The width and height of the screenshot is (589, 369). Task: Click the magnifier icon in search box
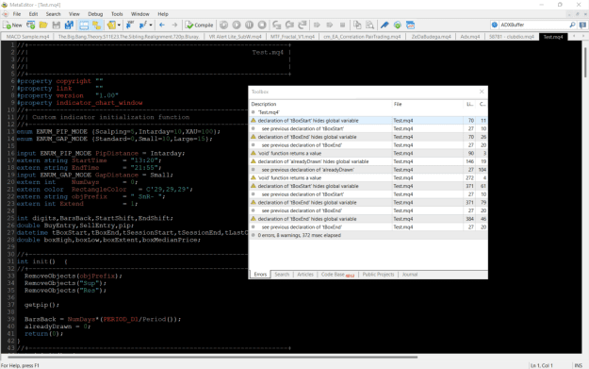tap(572, 25)
